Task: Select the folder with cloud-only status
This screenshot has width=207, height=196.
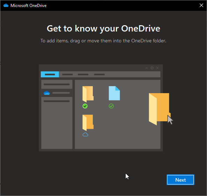Action: point(88,122)
